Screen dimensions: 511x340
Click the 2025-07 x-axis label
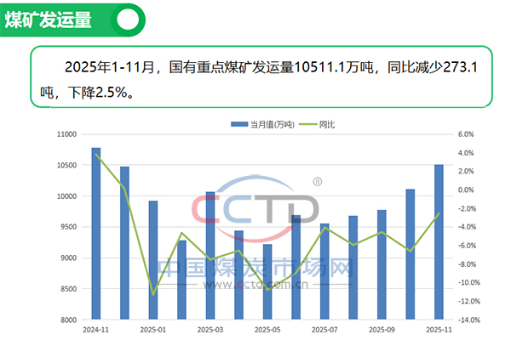pos(324,329)
